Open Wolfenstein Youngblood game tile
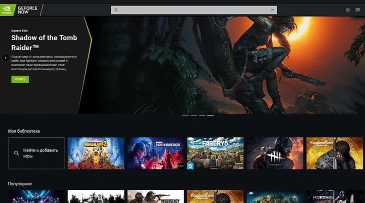The width and height of the screenshot is (365, 203). point(155,153)
